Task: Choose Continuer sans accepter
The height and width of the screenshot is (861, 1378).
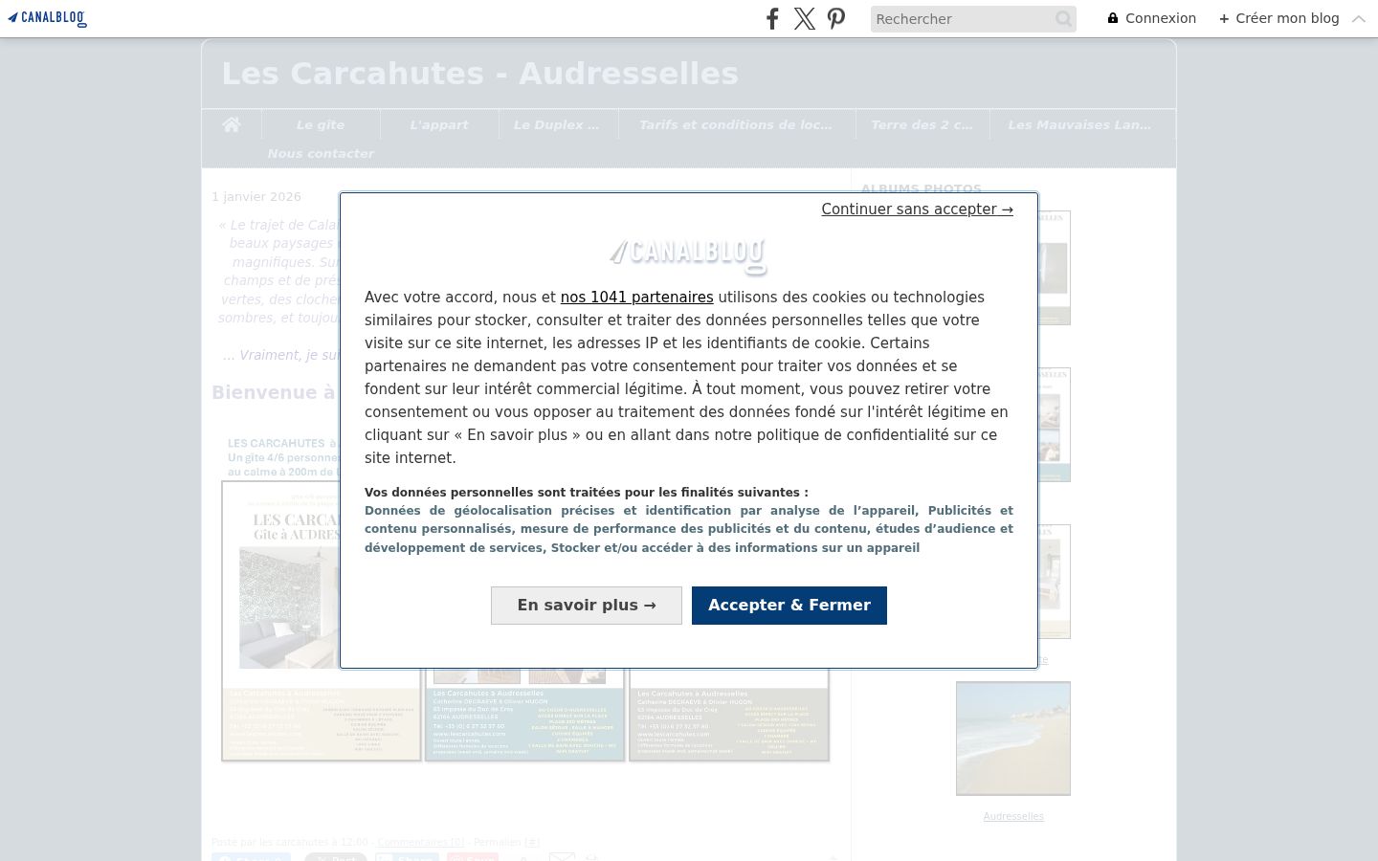Action: tap(917, 210)
